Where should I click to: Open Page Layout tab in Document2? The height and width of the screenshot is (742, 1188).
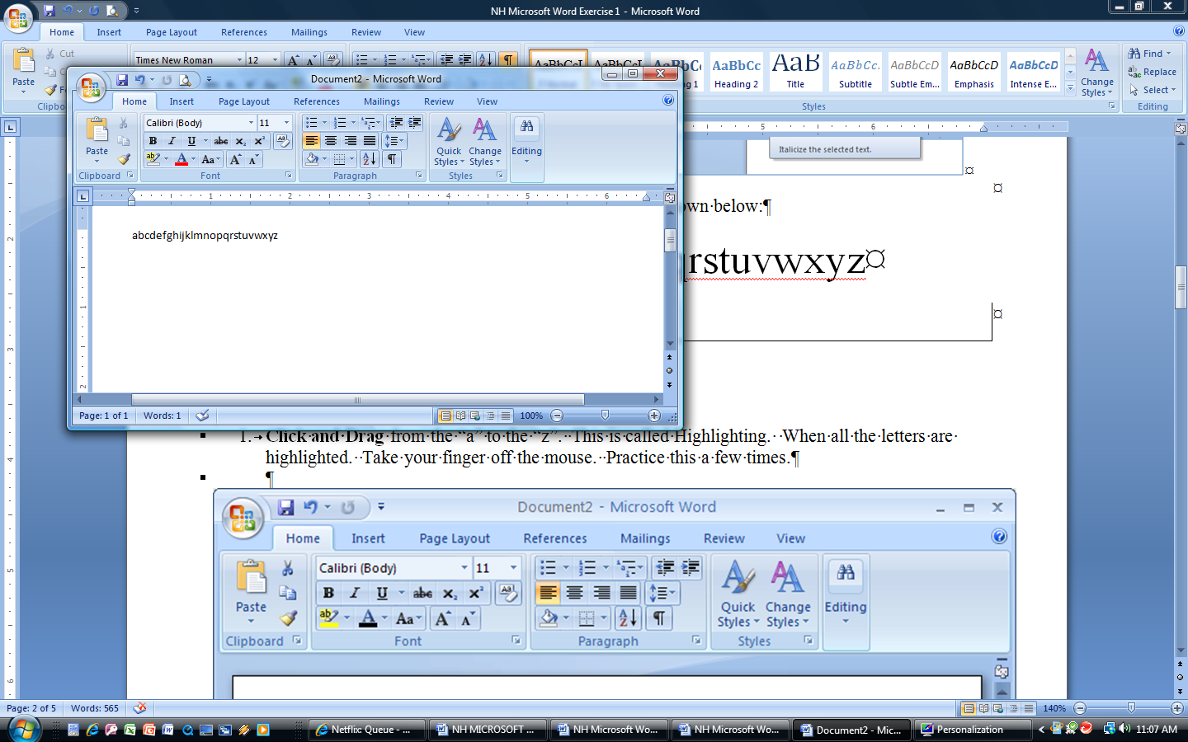(244, 101)
